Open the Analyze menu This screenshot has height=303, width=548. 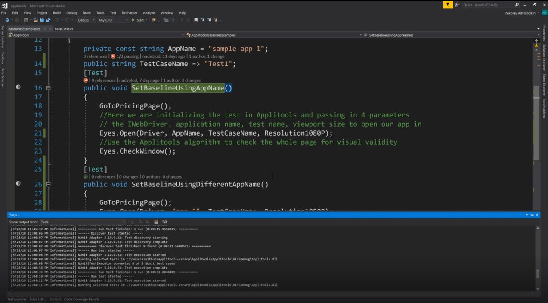149,13
